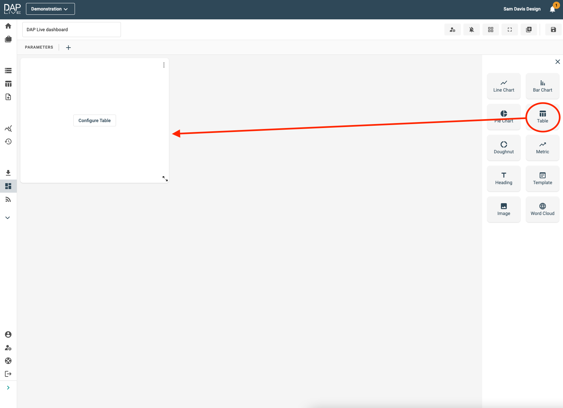The image size is (563, 408).
Task: Expand the sidebar with bottom arrow
Action: [x=8, y=388]
